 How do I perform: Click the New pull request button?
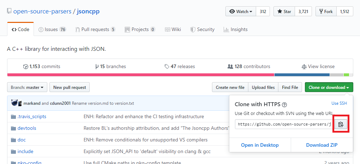pyautogui.click(x=70, y=87)
